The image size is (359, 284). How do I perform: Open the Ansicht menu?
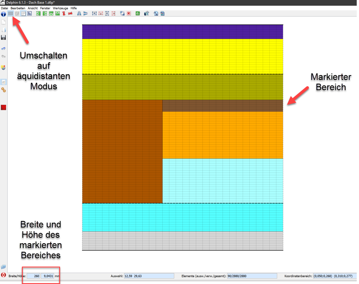(x=33, y=8)
